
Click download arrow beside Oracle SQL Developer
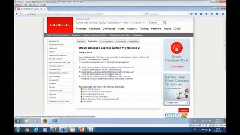tap(81, 89)
